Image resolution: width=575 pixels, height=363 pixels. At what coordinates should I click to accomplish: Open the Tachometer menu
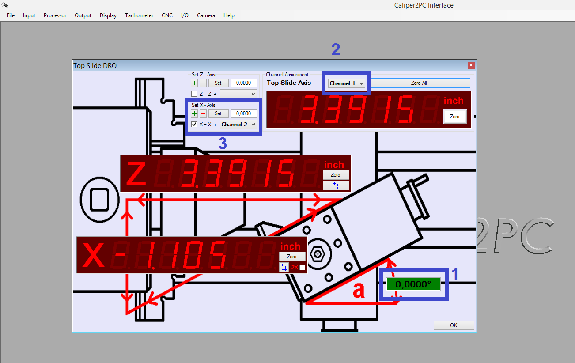pyautogui.click(x=139, y=15)
